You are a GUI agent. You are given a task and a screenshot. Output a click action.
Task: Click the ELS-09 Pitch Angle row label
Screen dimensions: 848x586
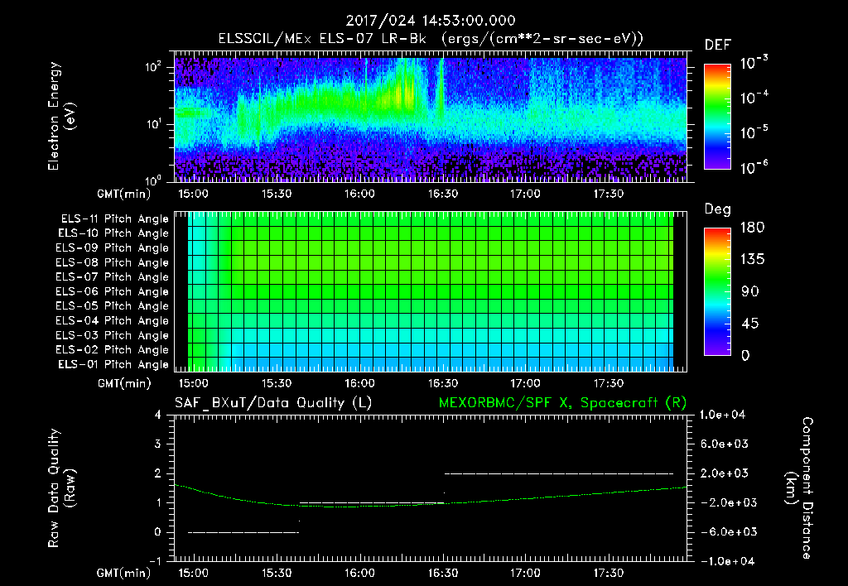point(113,248)
